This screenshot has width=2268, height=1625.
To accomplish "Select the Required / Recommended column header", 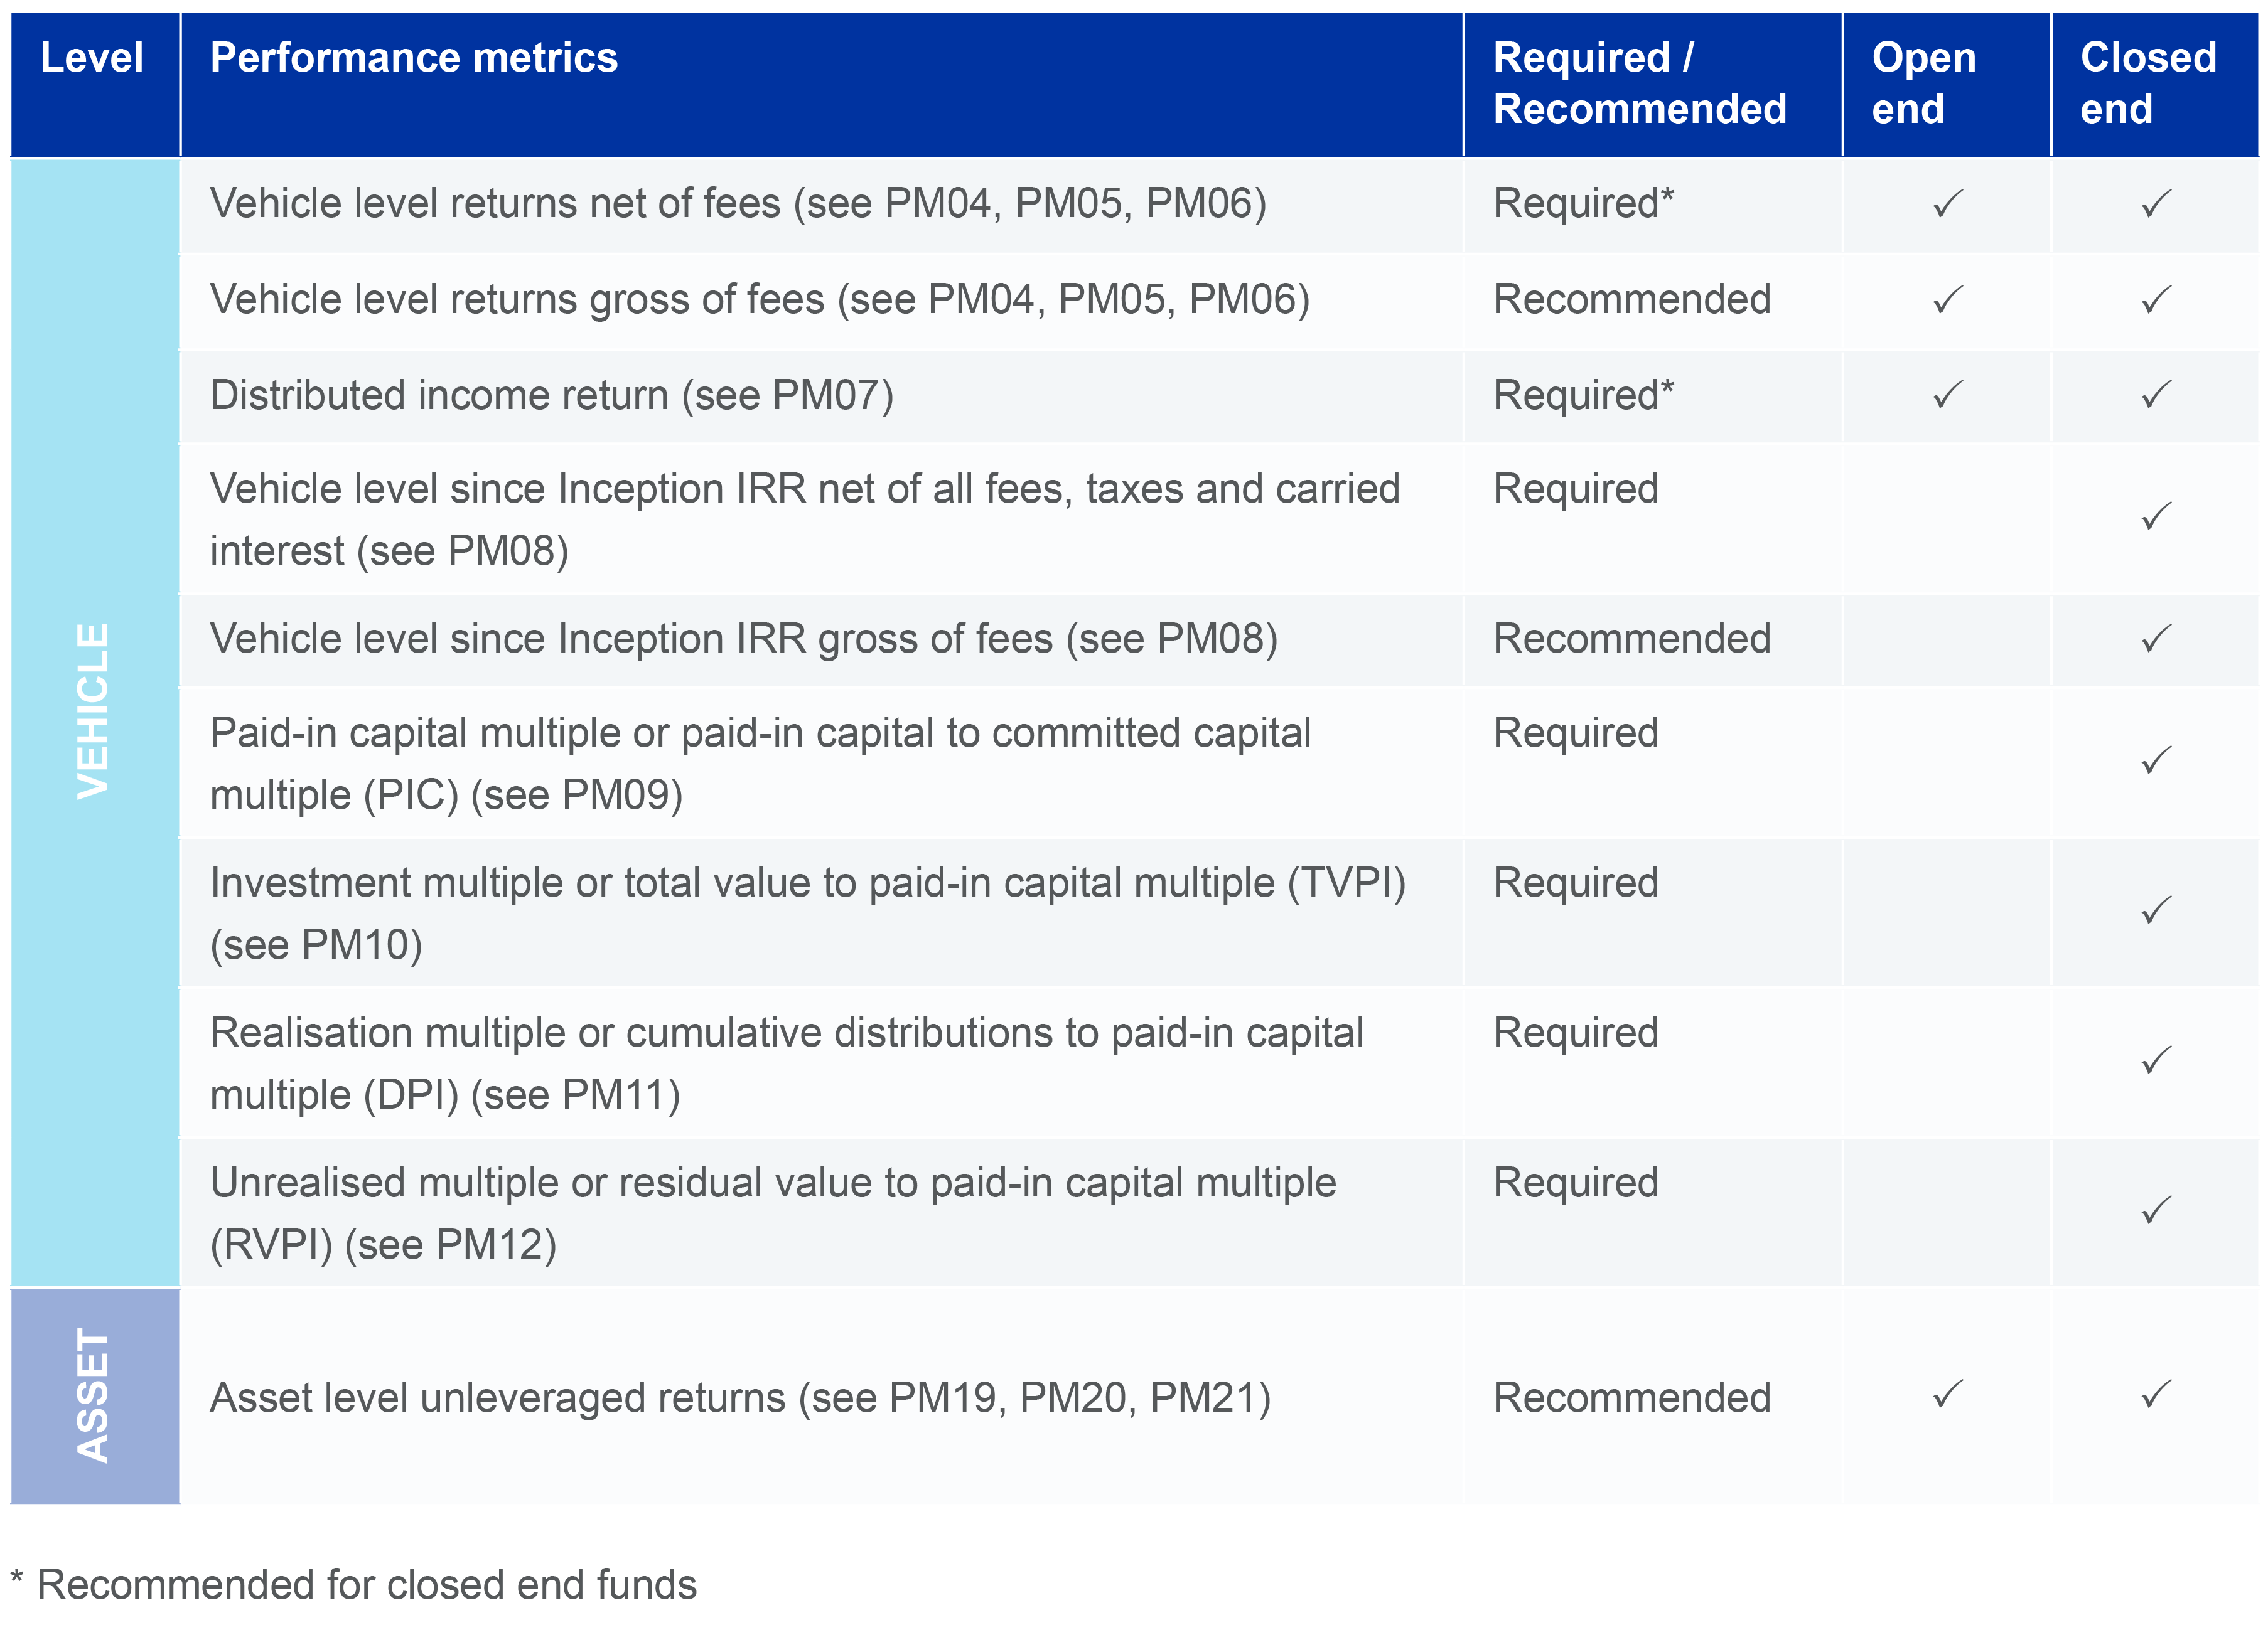I will pos(1639,83).
